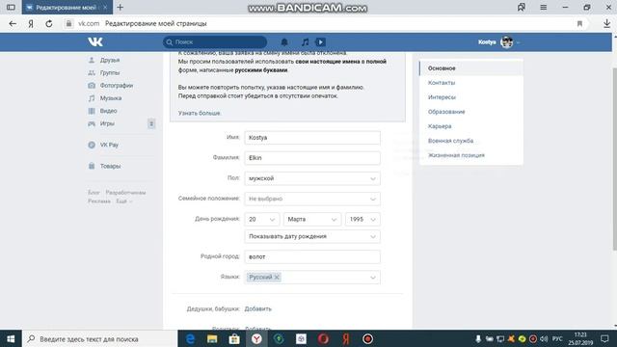
Task: Click the Kostya profile avatar
Action: pyautogui.click(x=506, y=41)
